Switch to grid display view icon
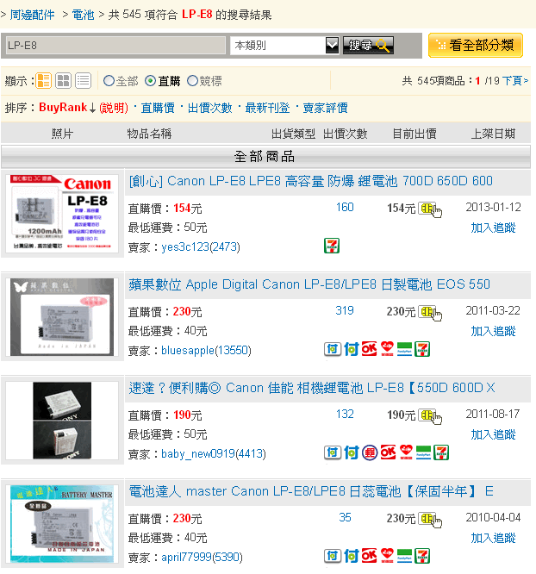The height and width of the screenshot is (574, 536). (64, 80)
